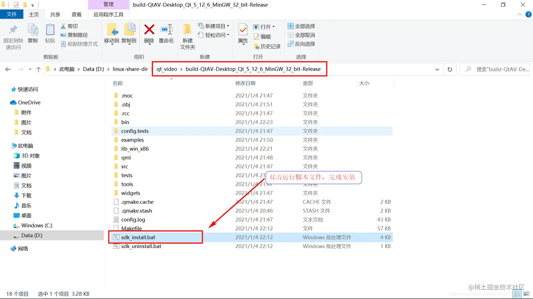Click Copy path (复制路径)

tap(74, 35)
